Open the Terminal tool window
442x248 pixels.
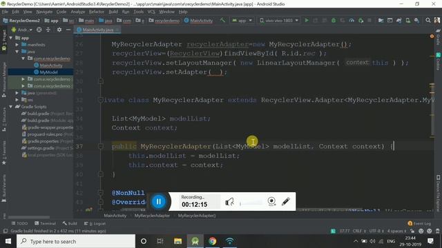pos(45,223)
